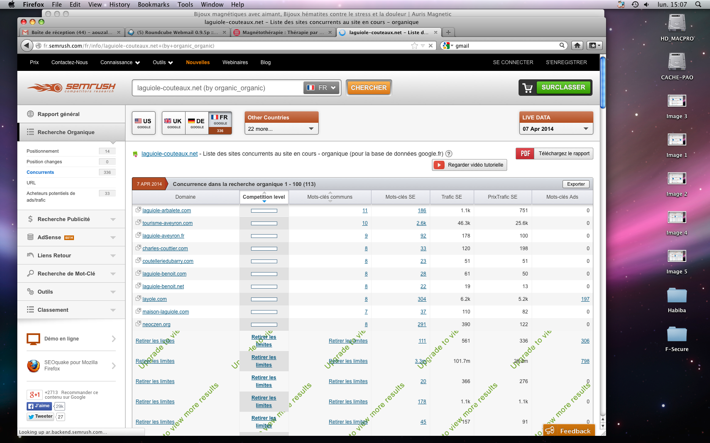710x443 pixels.
Task: Click the Time Machine menu bar icon
Action: coord(635,4)
